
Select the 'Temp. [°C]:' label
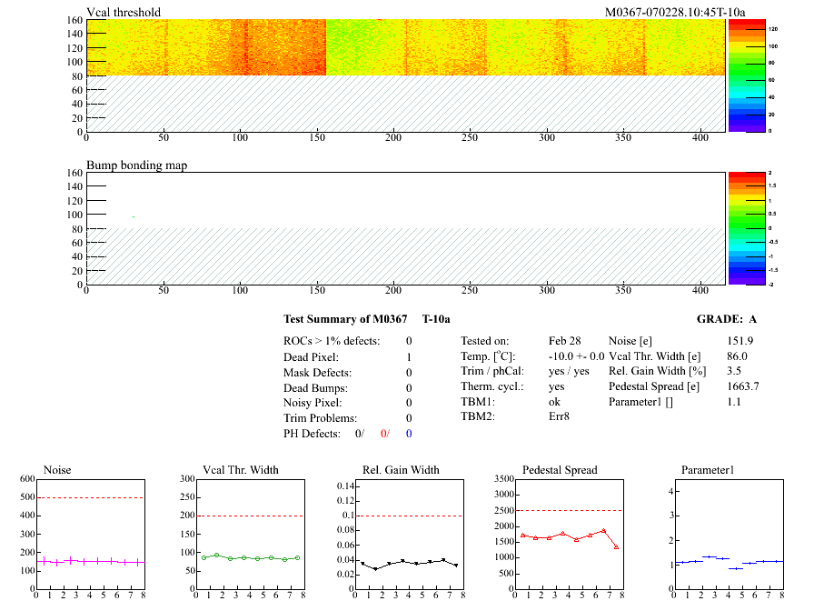pyautogui.click(x=488, y=356)
